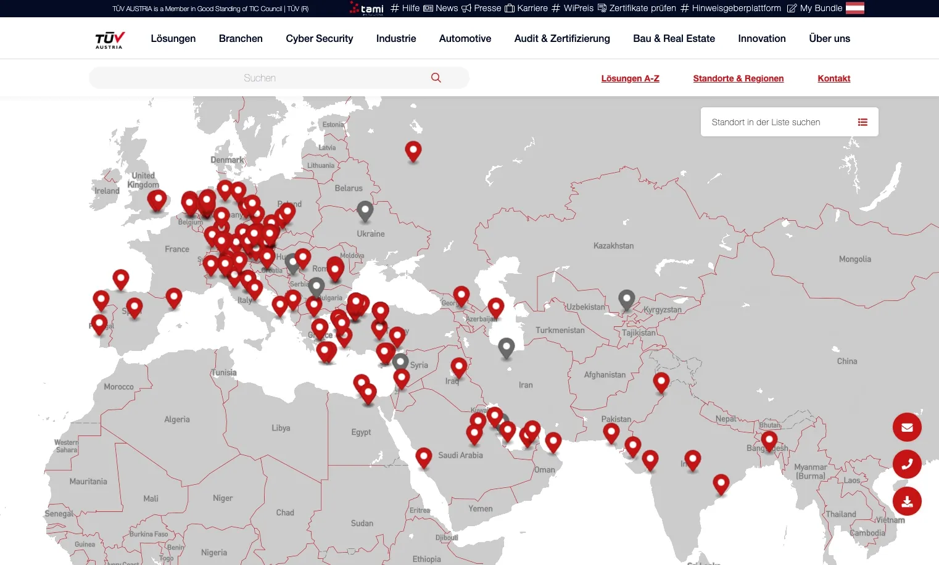Image resolution: width=939 pixels, height=565 pixels.
Task: Click the red envelope contact button
Action: pos(907,427)
